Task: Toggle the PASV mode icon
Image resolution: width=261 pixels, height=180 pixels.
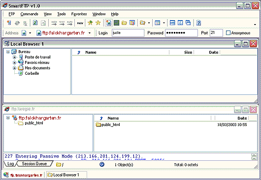Action: [x=80, y=23]
